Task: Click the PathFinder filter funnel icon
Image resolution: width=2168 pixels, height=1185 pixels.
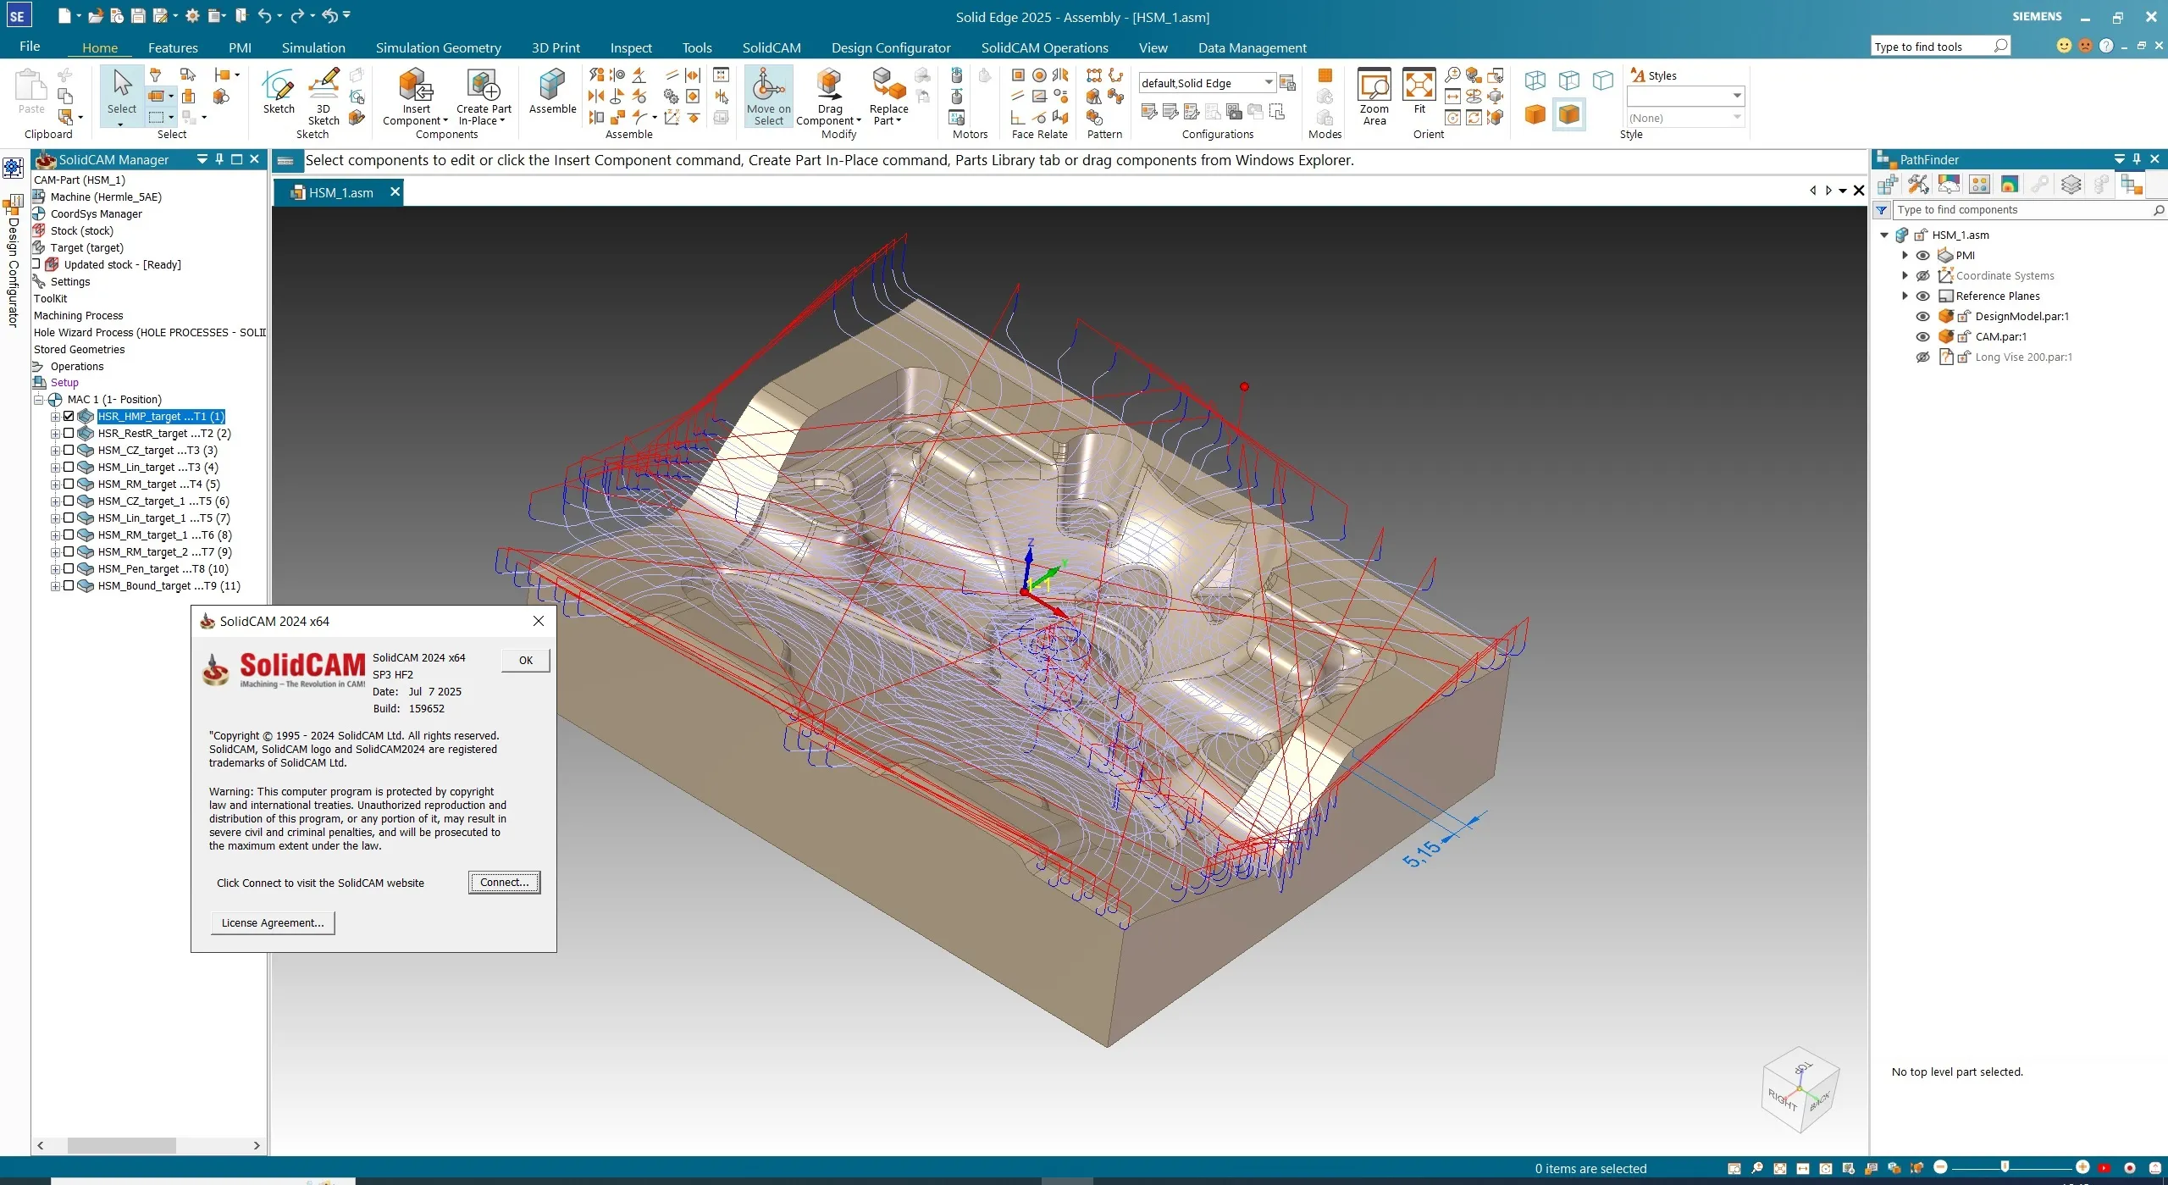Action: [x=1882, y=210]
